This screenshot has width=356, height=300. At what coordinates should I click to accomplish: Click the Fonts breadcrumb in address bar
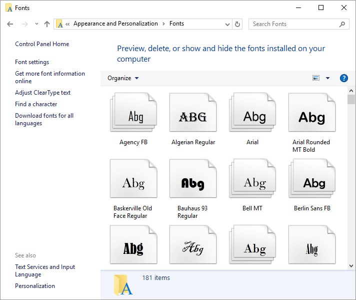[x=176, y=24]
